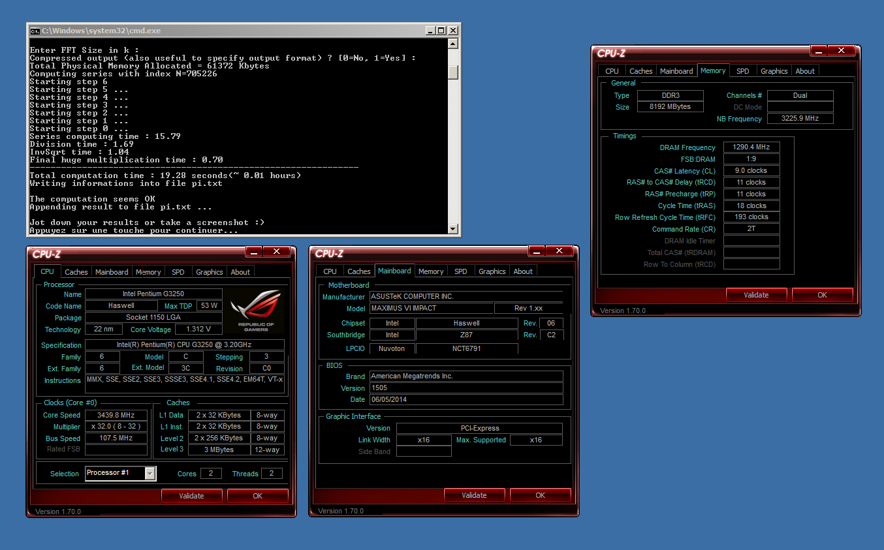Screen dimensions: 884x550
Task: Select the CPU tab in CPU window
Action: tap(47, 271)
